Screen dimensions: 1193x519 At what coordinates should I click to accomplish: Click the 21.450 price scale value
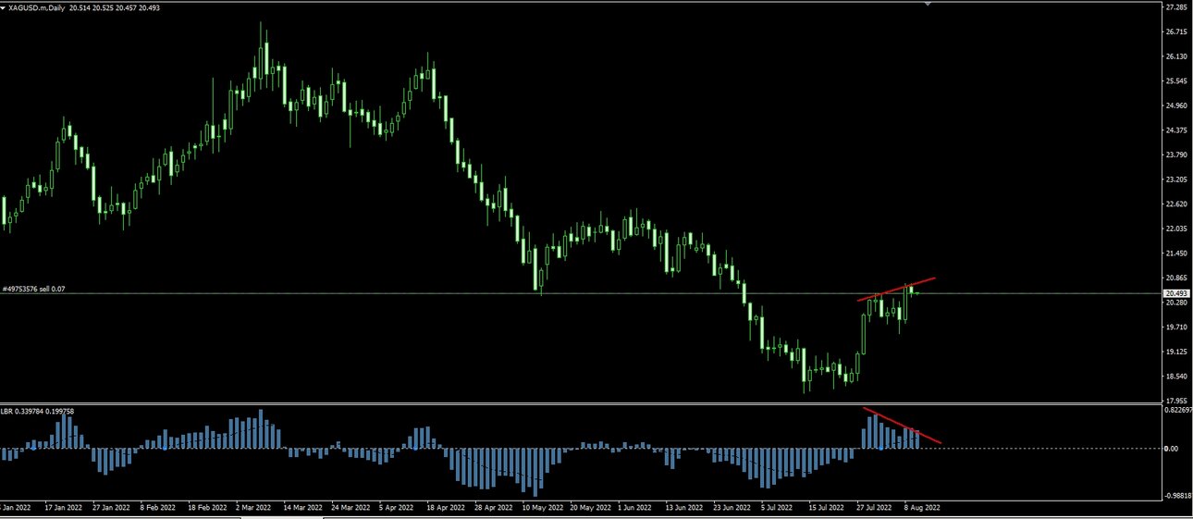point(1176,253)
